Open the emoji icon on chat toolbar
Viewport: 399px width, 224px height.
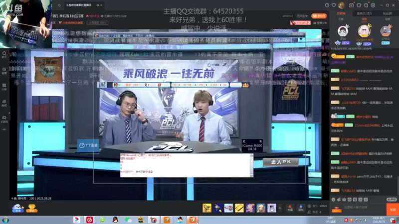(x=333, y=200)
